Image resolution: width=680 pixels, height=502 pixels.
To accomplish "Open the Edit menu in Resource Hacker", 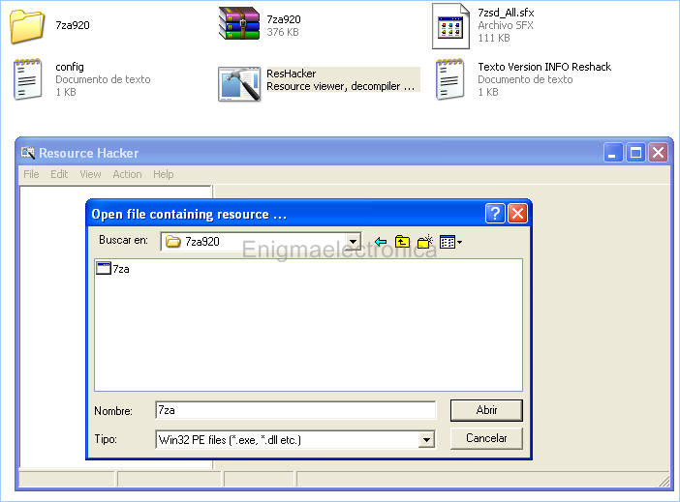I will pyautogui.click(x=59, y=174).
